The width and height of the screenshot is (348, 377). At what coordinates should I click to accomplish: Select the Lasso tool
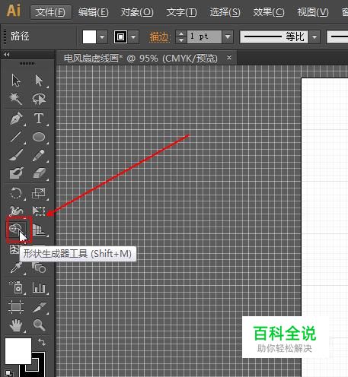point(39,99)
